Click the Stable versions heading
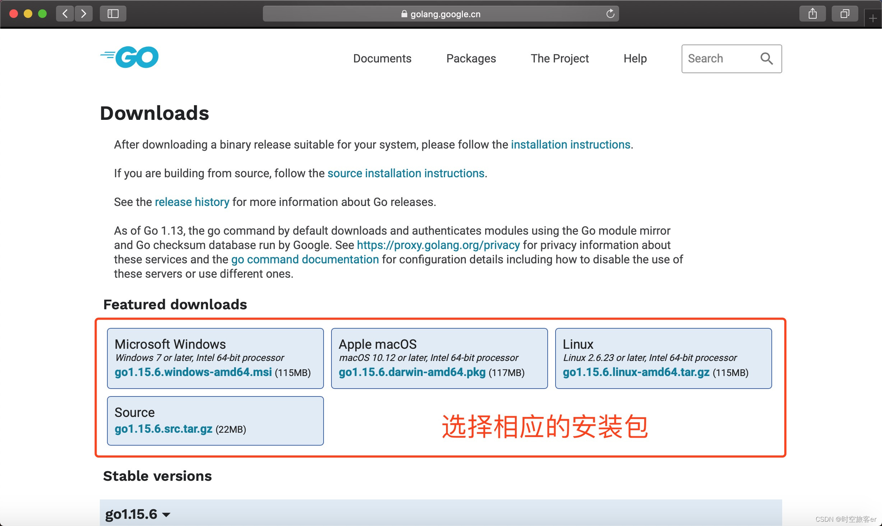 [x=157, y=476]
